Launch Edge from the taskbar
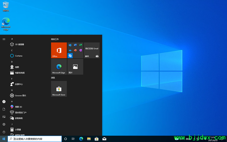The width and height of the screenshot is (227, 142). pos(81,139)
